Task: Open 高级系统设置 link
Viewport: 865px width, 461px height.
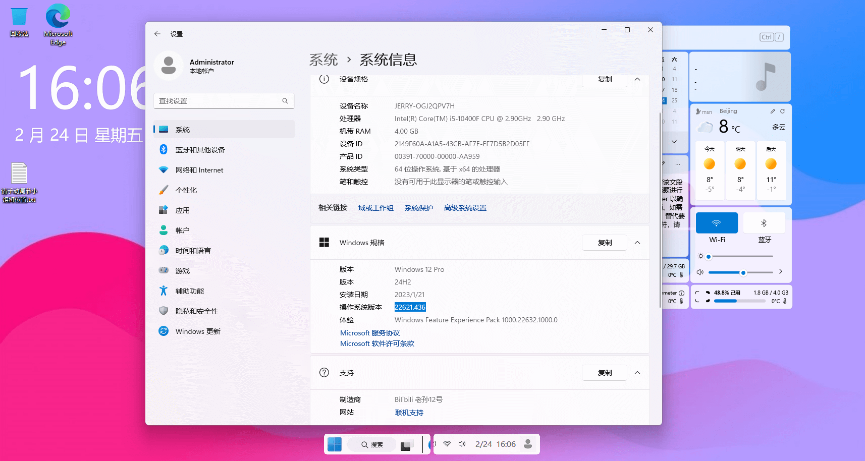Action: point(465,208)
